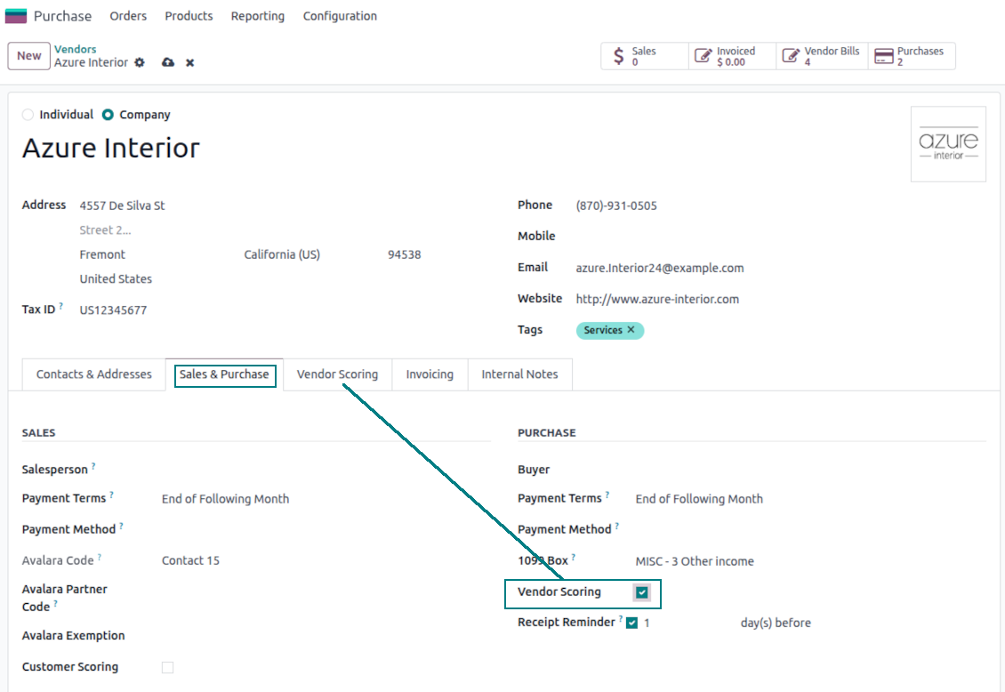Screen dimensions: 1005x692
Task: Enable the Customer Scoring checkbox
Action: coord(167,668)
